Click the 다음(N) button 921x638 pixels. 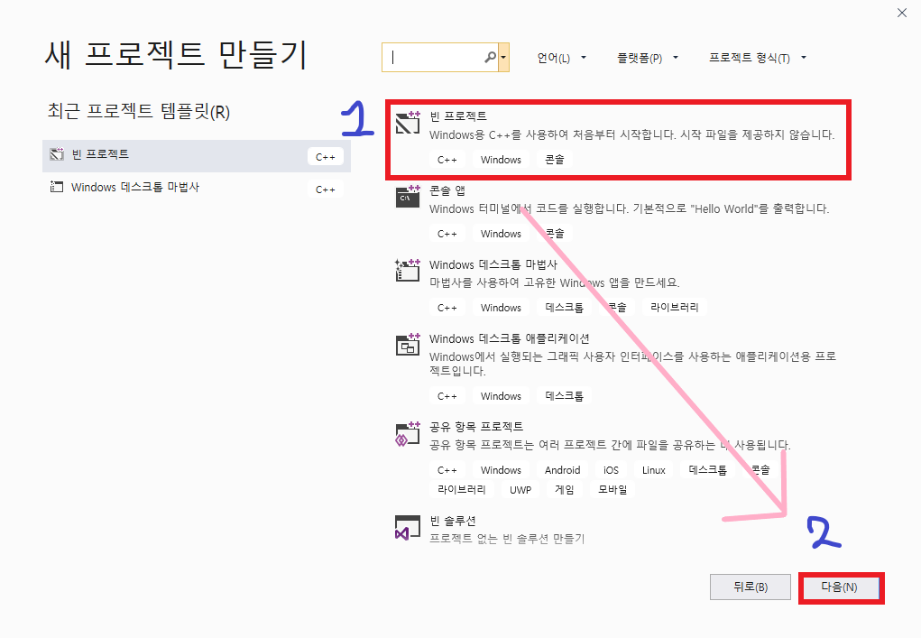[x=839, y=587]
